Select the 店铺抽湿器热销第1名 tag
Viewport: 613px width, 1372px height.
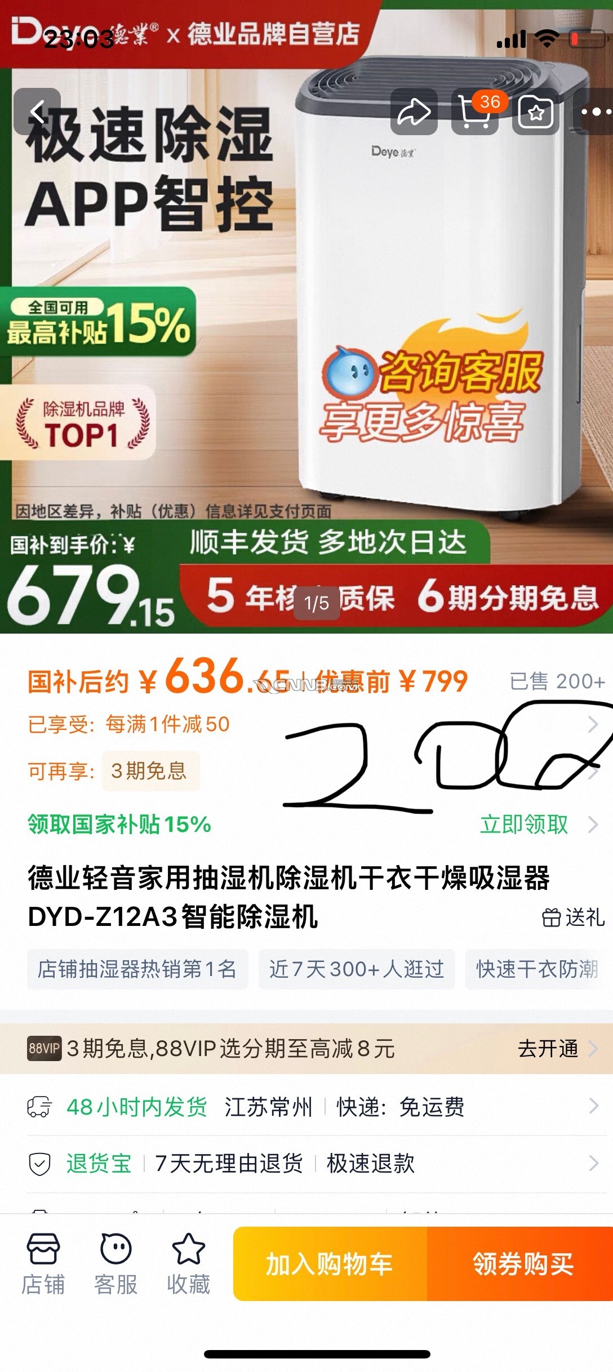[x=137, y=969]
